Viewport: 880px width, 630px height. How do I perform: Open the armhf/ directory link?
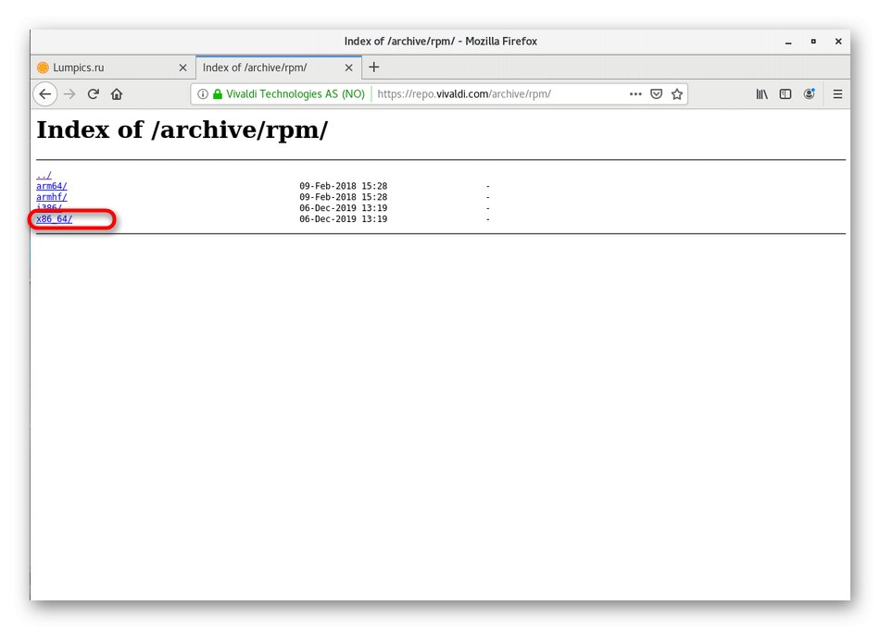(x=52, y=197)
